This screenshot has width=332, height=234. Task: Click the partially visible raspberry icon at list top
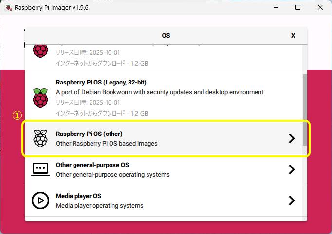(x=40, y=50)
